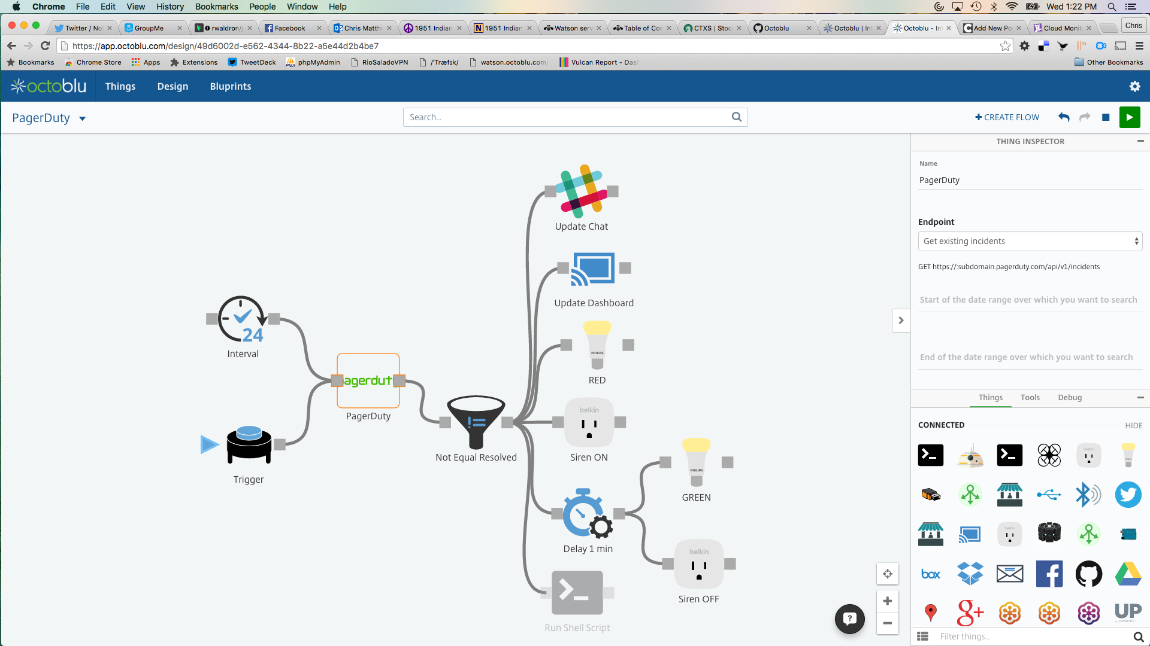Stop the flow with square button
This screenshot has width=1150, height=646.
(1106, 117)
